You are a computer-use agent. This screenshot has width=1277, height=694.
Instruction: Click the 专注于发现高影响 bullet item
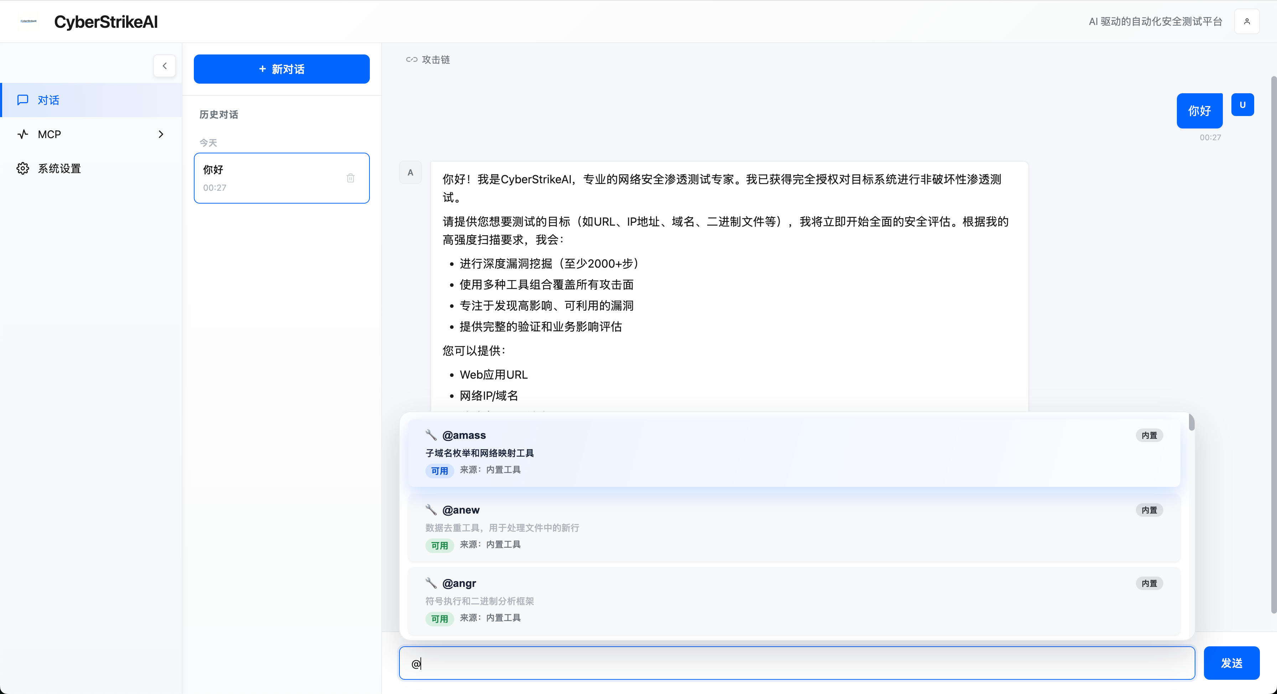(546, 305)
